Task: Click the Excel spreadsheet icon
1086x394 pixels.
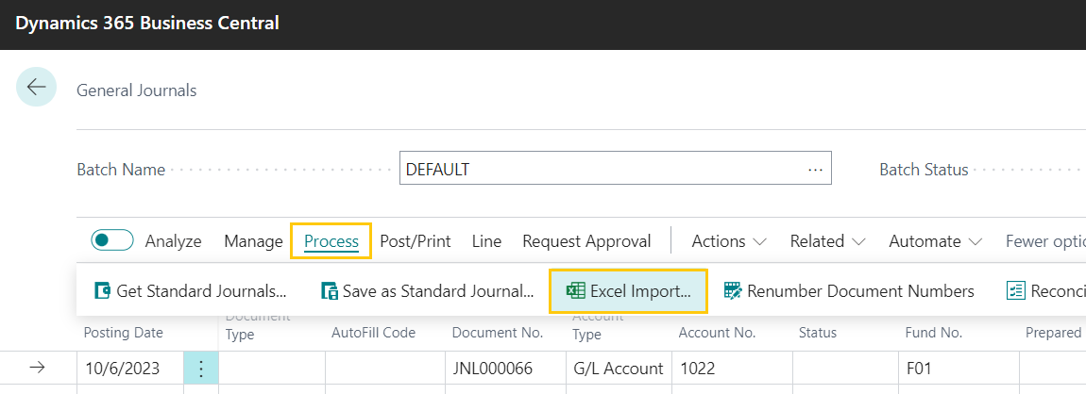Action: (575, 291)
